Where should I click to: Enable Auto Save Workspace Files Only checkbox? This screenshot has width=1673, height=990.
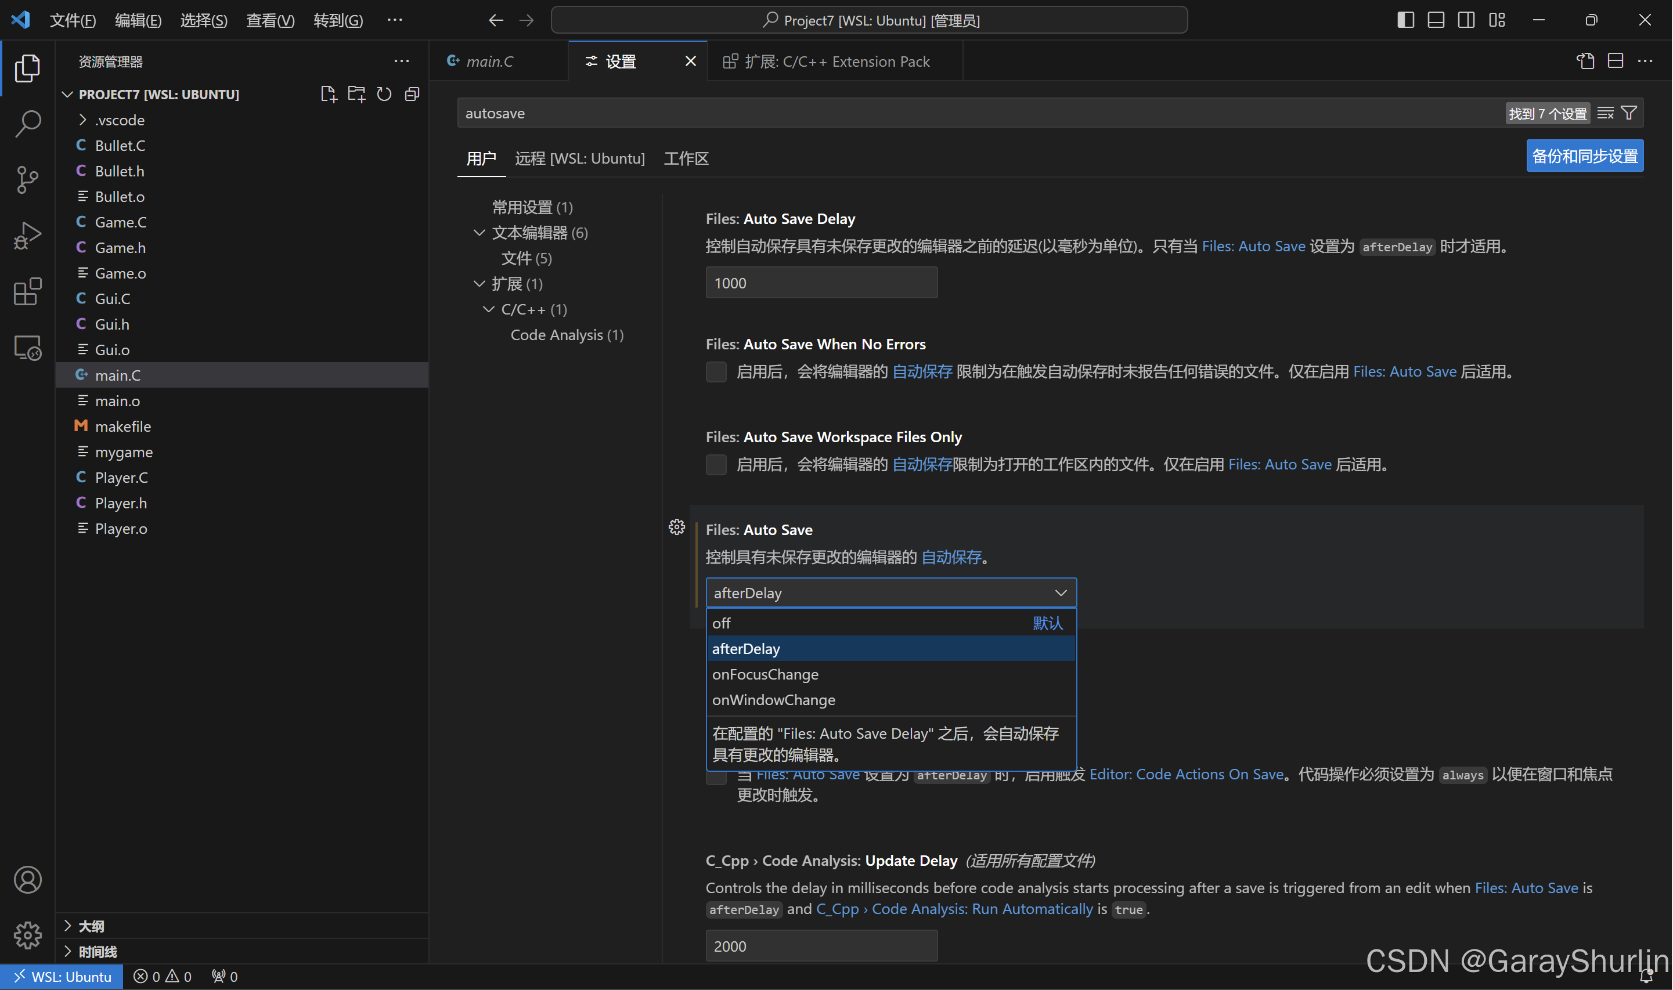tap(716, 464)
